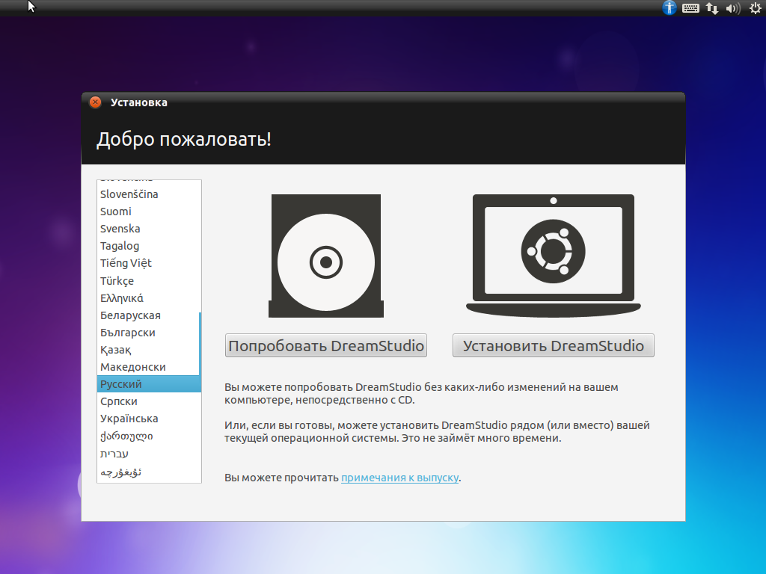Viewport: 766px width, 574px height.
Task: Close the Установка installer window
Action: coord(95,102)
